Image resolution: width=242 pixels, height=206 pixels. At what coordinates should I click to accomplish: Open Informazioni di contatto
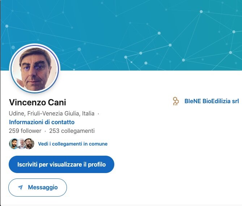pyautogui.click(x=42, y=122)
